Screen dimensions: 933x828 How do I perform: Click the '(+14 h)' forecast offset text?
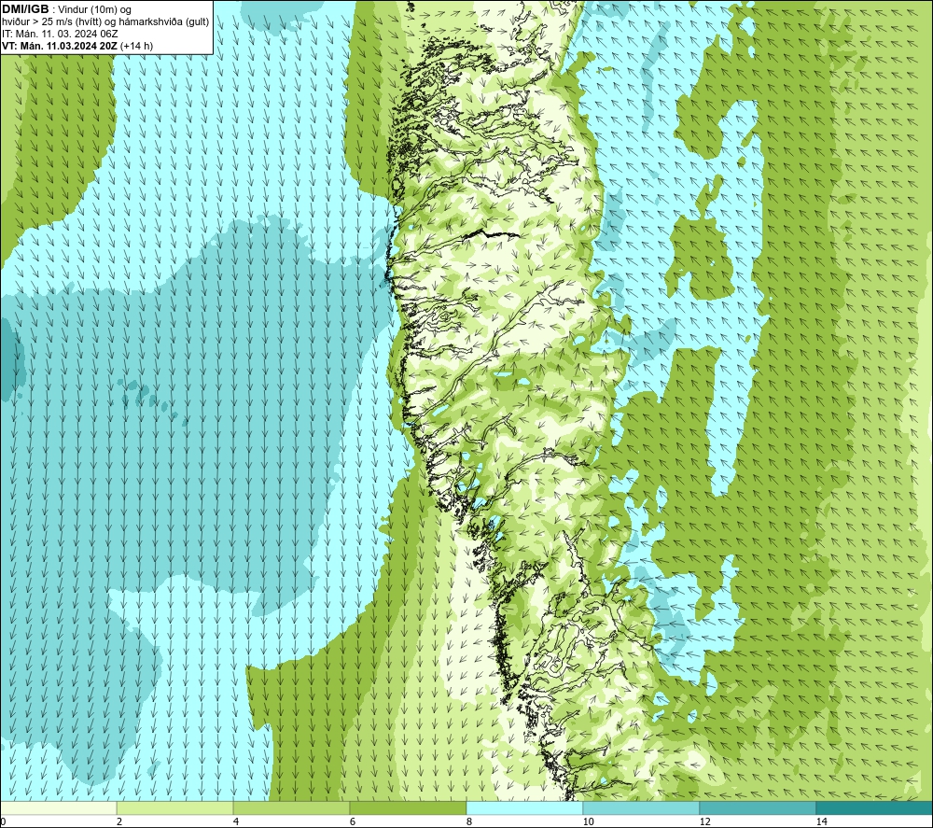tap(136, 46)
